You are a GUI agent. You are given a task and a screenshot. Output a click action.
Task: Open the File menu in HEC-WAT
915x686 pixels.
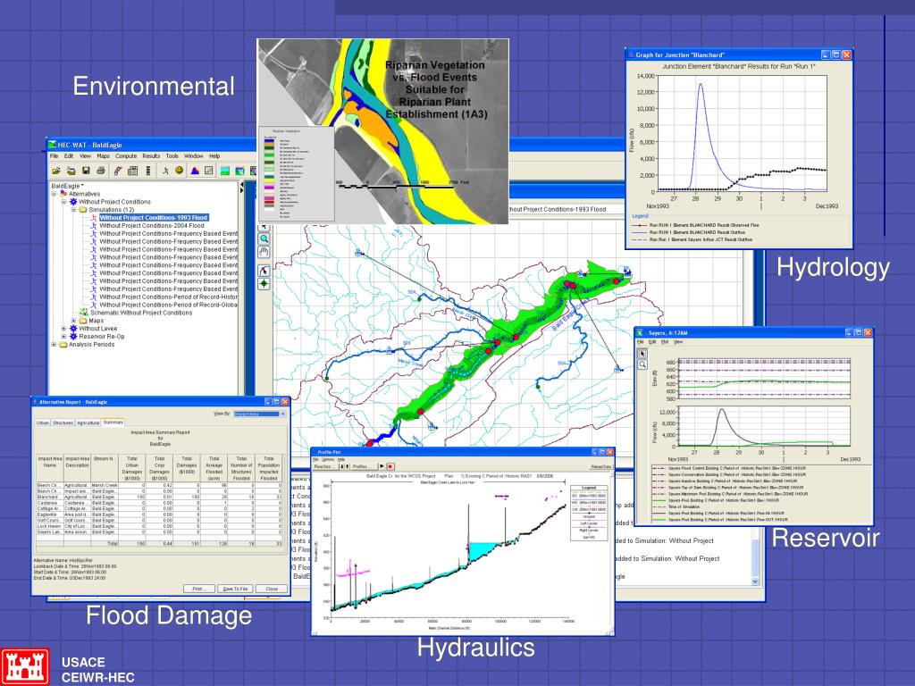point(55,156)
